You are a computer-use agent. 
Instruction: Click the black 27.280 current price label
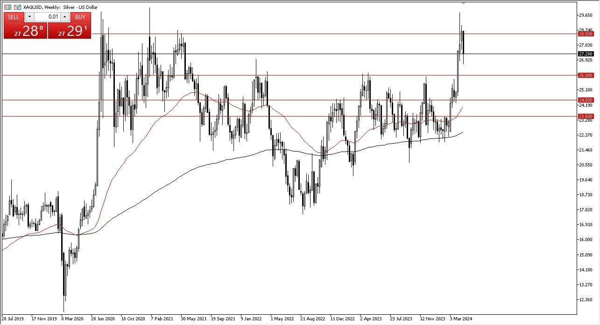[x=586, y=54]
